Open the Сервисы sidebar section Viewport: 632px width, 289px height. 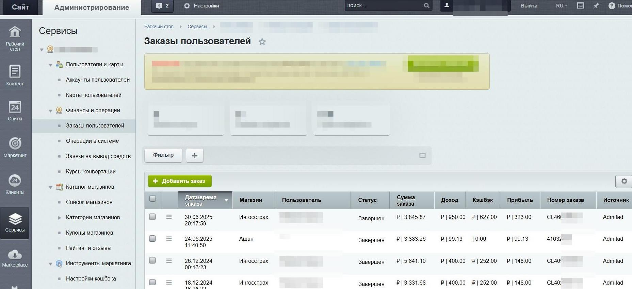[15, 223]
